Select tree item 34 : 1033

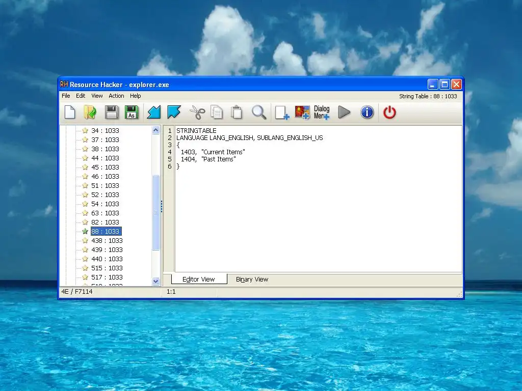[x=105, y=131]
